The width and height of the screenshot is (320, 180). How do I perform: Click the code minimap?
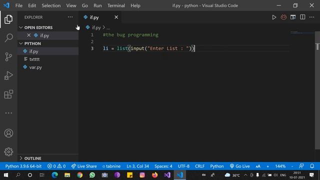(x=302, y=32)
